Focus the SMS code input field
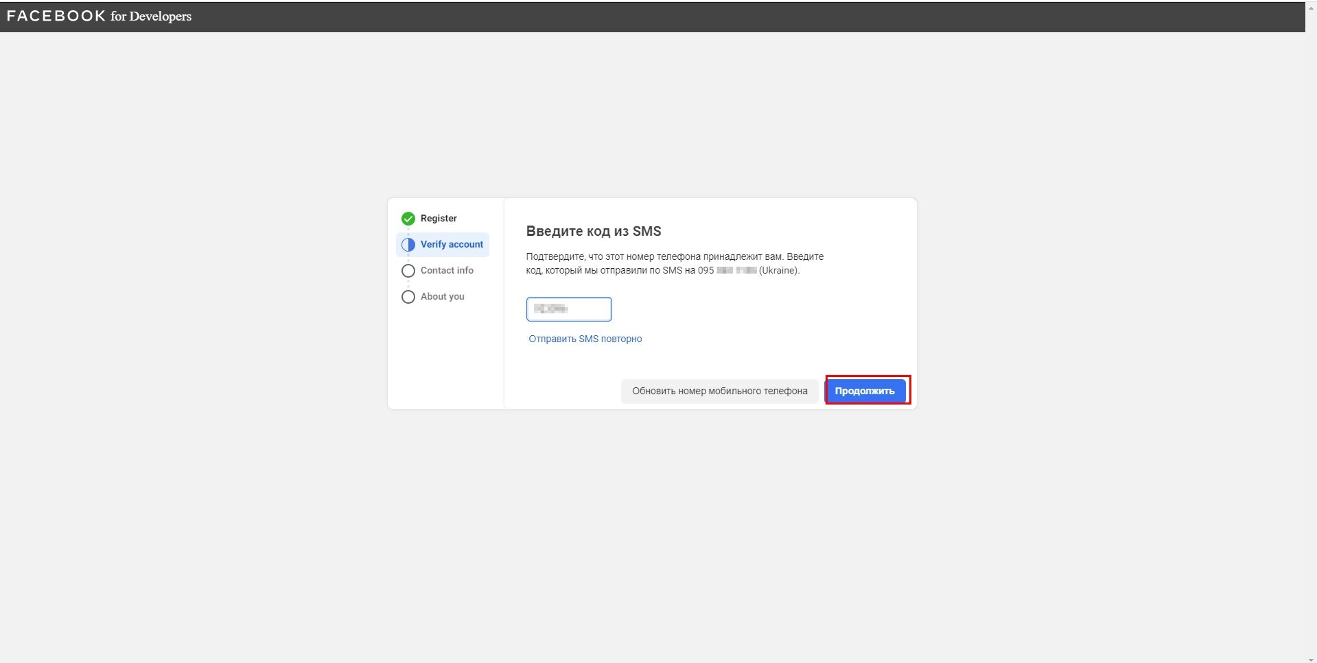Screen dimensions: 1317x663 pyautogui.click(x=569, y=309)
